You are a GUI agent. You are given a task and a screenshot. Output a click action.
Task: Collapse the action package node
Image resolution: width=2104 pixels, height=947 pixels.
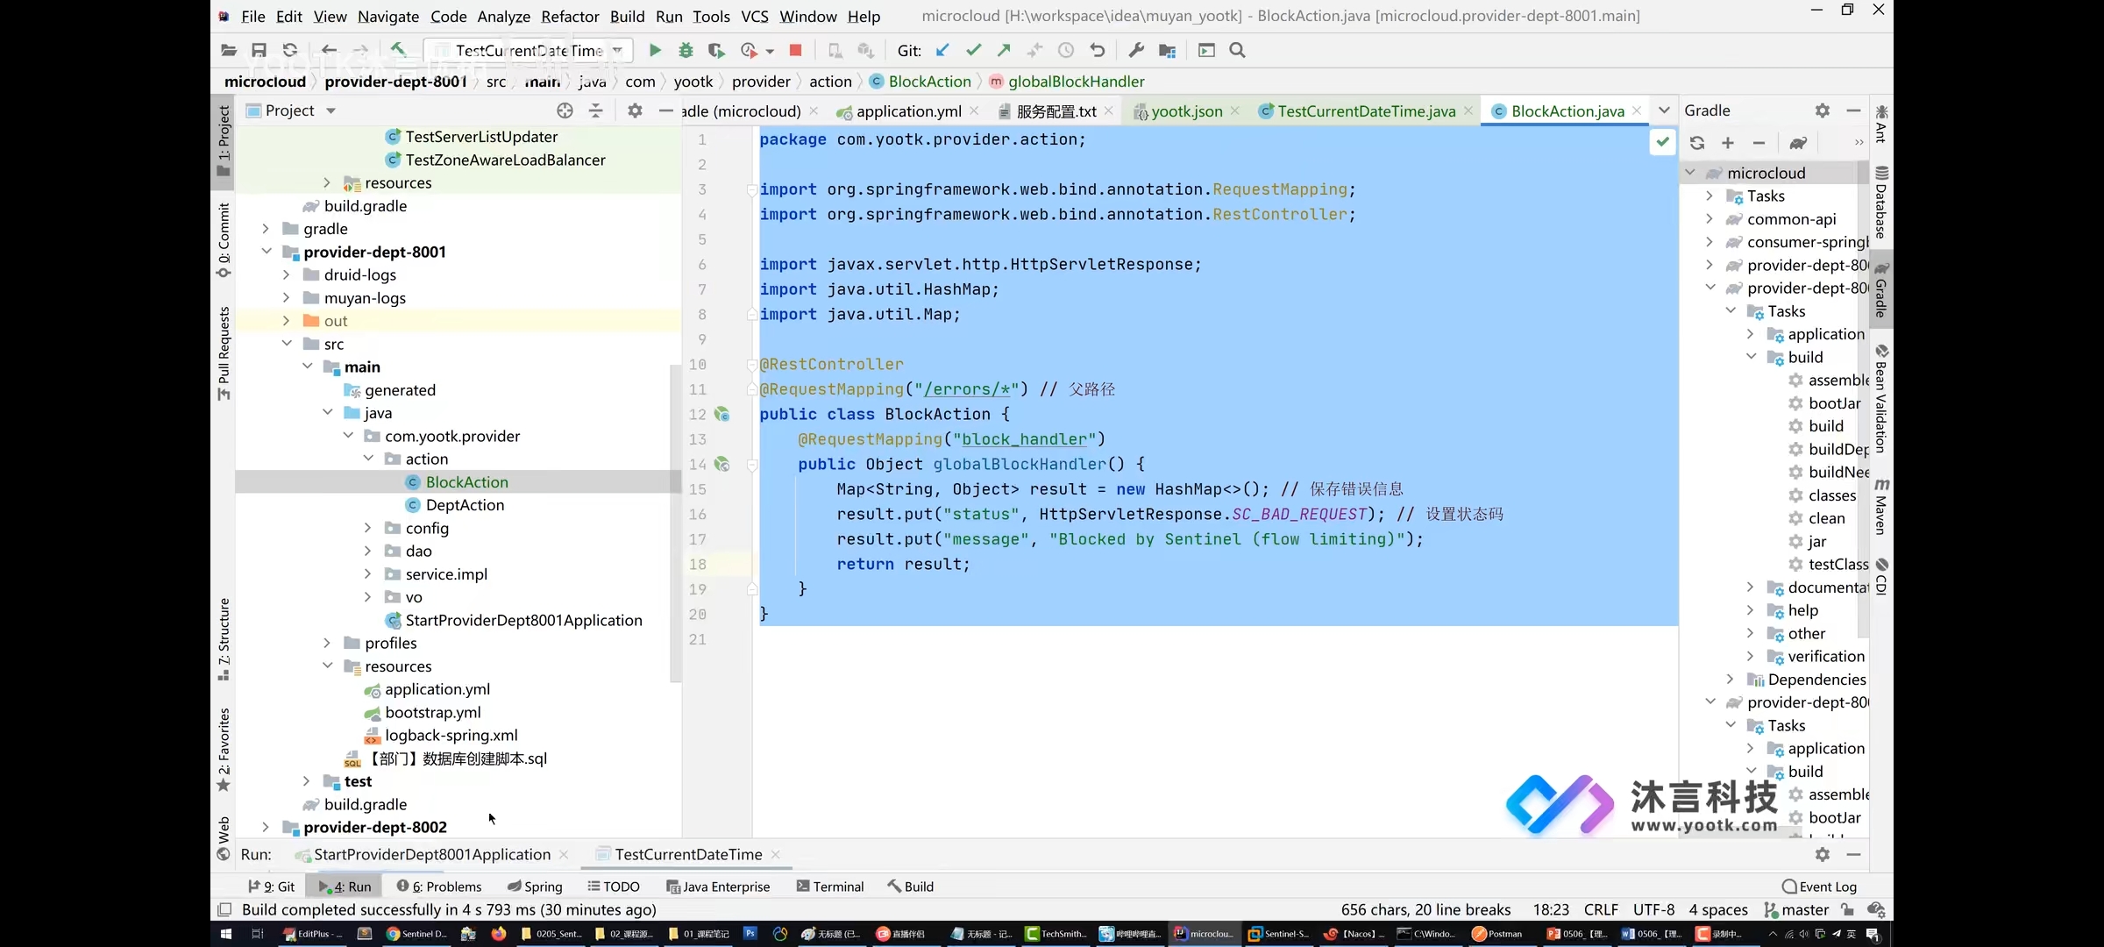368,459
